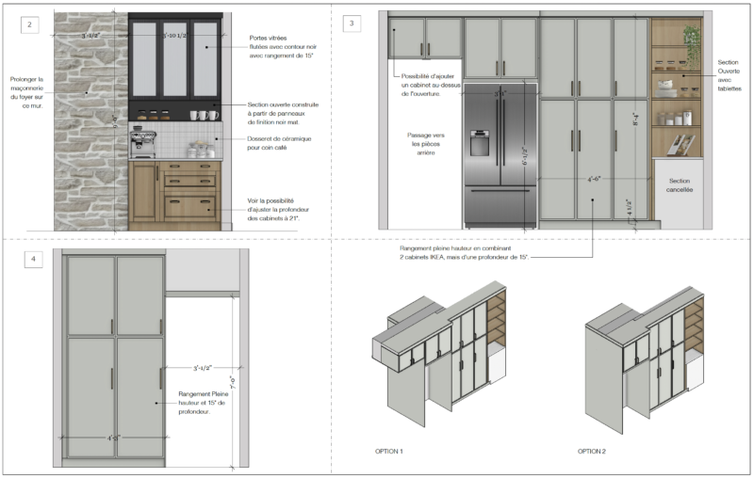Image resolution: width=754 pixels, height=478 pixels.
Task: Click the "Passage vers les pièces arrière" text
Action: pyautogui.click(x=426, y=144)
